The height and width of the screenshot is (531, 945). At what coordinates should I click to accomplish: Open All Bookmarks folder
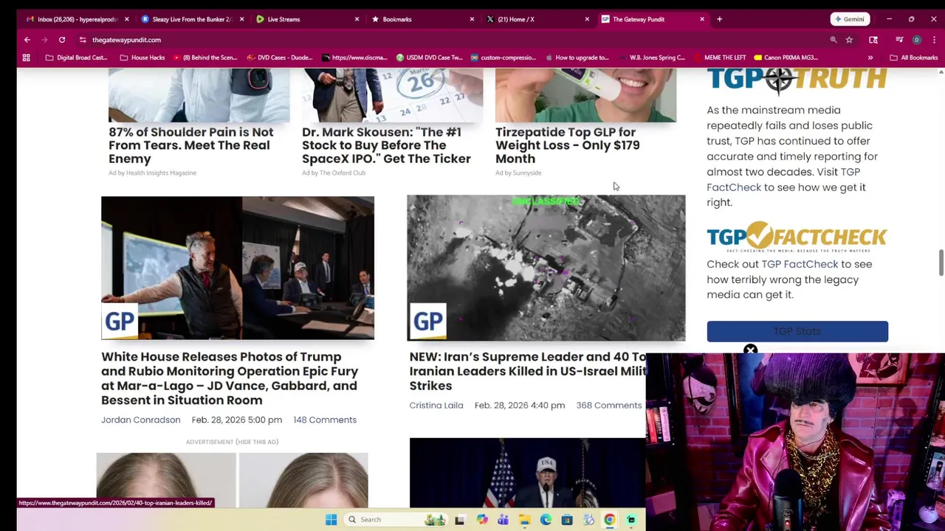(x=914, y=58)
